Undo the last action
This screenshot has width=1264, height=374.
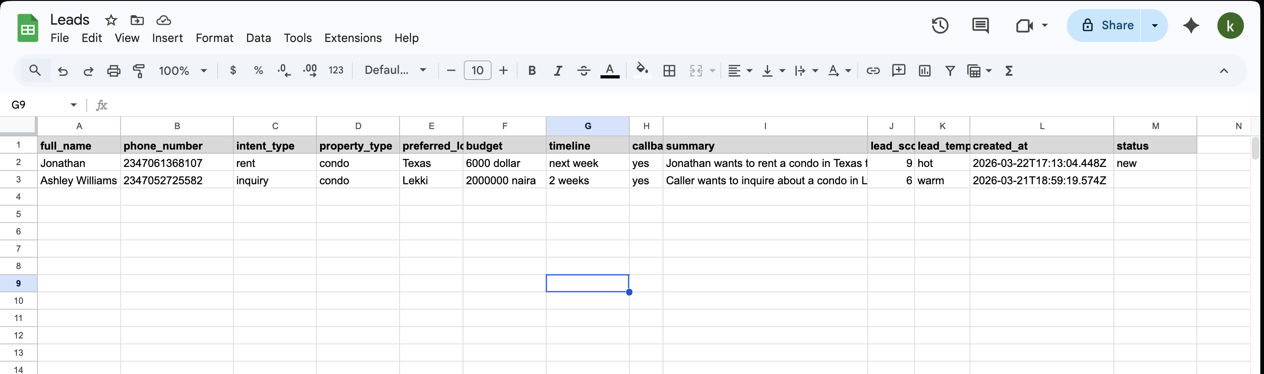tap(63, 71)
